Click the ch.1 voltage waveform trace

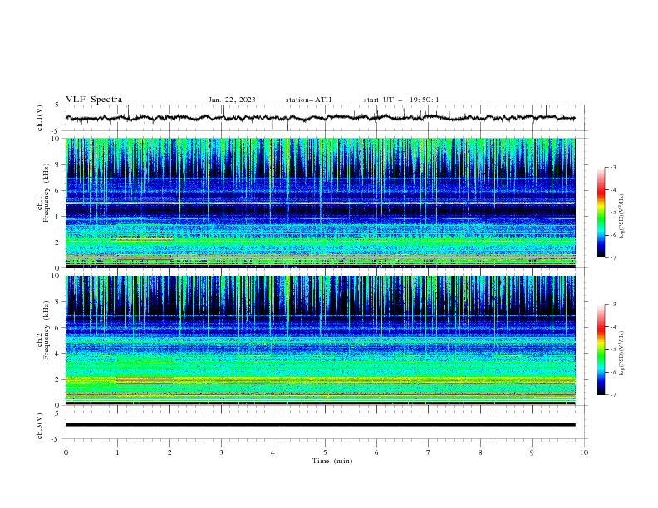click(x=320, y=118)
